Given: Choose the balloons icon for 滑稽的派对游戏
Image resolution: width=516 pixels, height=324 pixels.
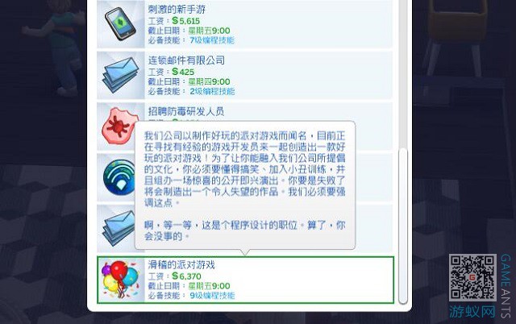Looking at the screenshot, I should click(x=121, y=280).
